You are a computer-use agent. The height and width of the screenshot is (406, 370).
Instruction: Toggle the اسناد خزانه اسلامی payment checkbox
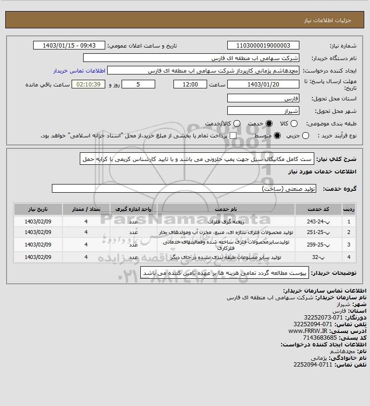point(233,135)
